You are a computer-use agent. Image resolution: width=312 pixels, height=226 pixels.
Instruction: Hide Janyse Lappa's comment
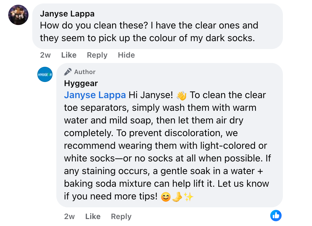coord(126,55)
